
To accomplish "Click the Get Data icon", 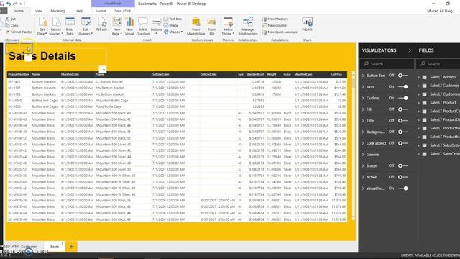I will 42,26.
